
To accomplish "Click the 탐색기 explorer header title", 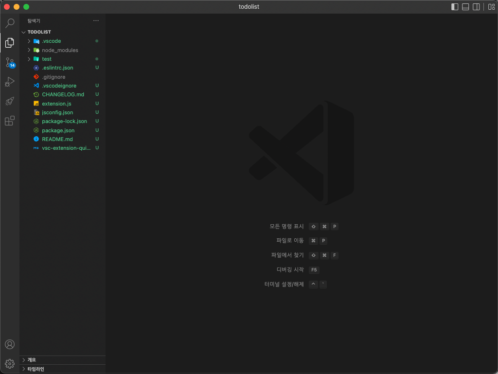I will tap(34, 20).
